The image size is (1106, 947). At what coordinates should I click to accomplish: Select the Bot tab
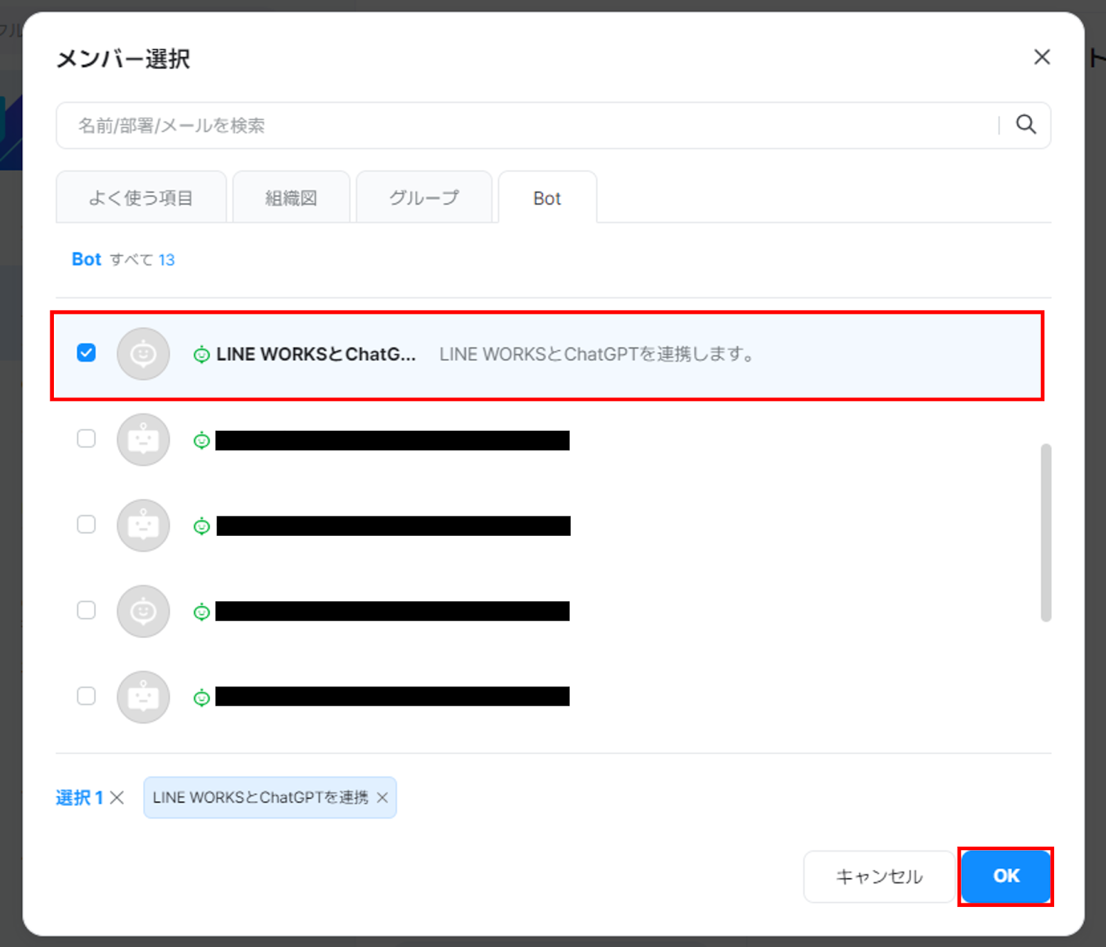point(547,198)
